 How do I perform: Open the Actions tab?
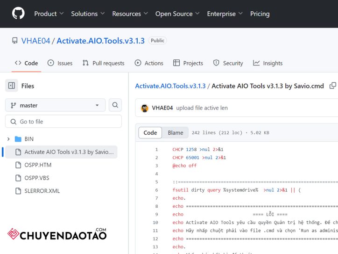click(x=149, y=63)
